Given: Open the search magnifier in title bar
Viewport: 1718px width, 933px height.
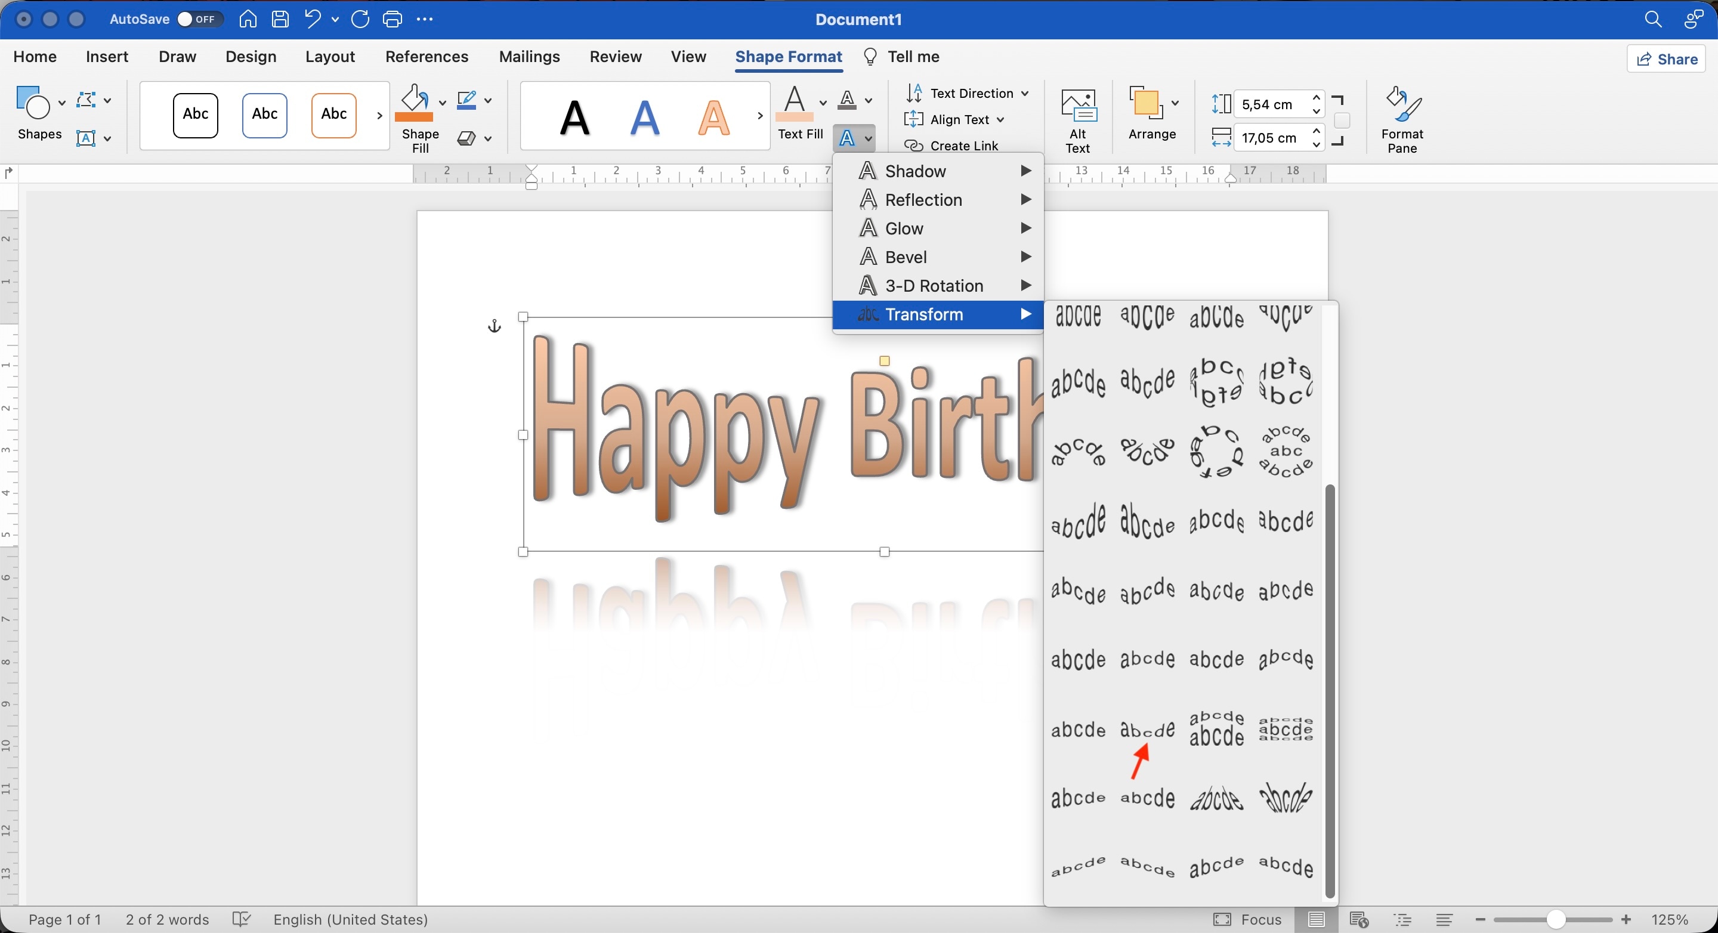Looking at the screenshot, I should (x=1652, y=19).
